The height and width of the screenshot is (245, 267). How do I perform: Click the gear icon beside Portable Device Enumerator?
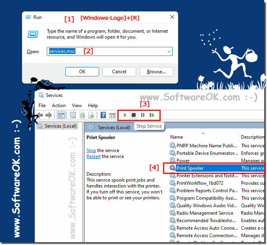click(x=173, y=153)
